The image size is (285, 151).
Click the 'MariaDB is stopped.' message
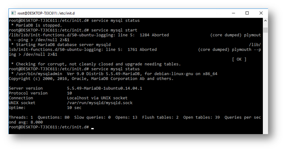click(x=39, y=25)
